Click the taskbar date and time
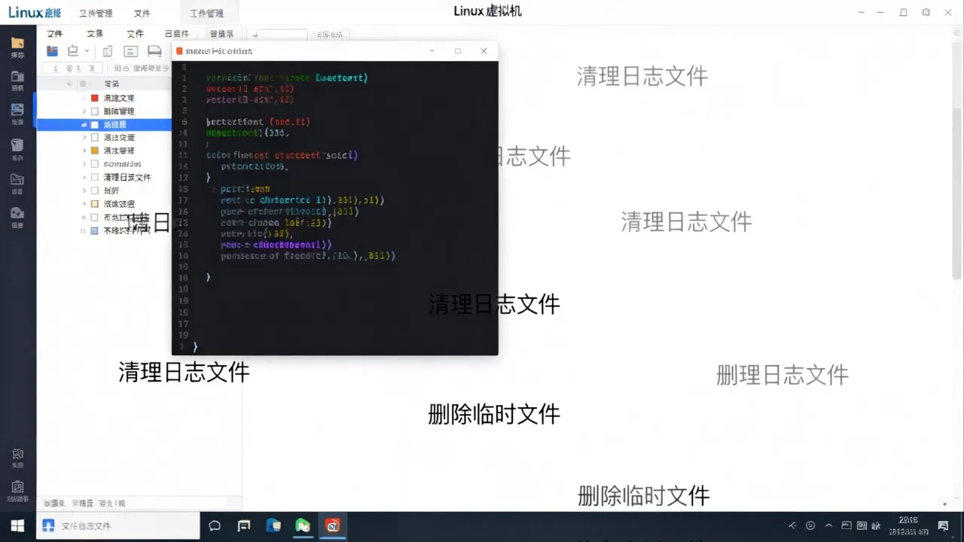This screenshot has height=542, width=964. pyautogui.click(x=908, y=525)
